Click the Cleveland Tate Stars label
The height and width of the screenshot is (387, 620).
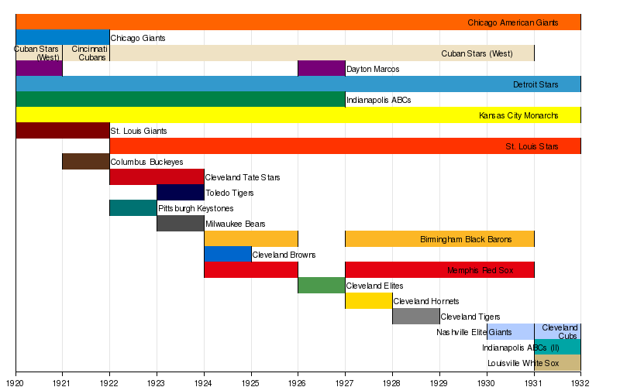coord(243,177)
